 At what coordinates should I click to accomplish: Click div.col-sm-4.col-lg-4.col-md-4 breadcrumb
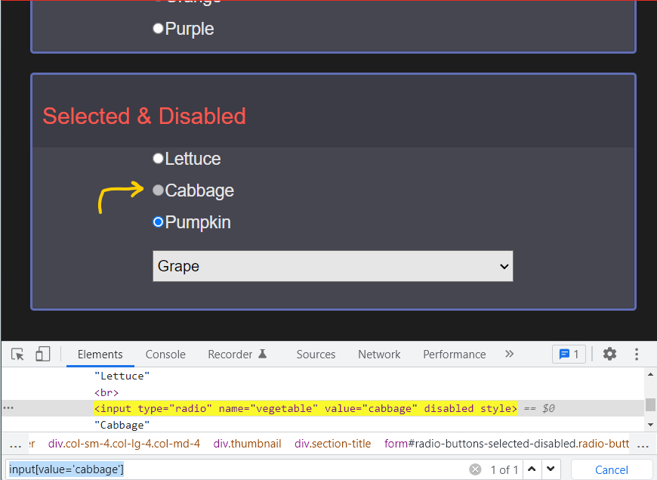click(124, 444)
